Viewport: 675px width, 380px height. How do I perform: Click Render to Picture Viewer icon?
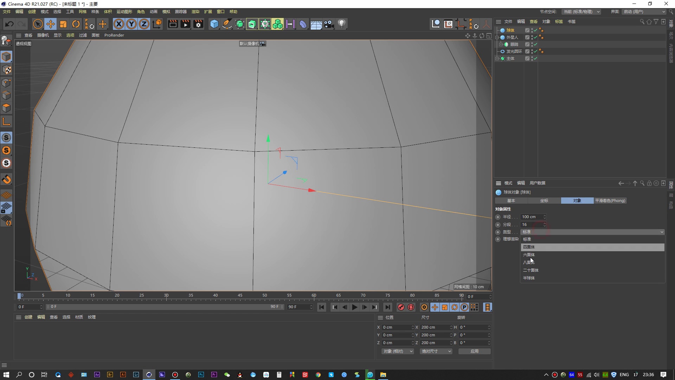(185, 24)
